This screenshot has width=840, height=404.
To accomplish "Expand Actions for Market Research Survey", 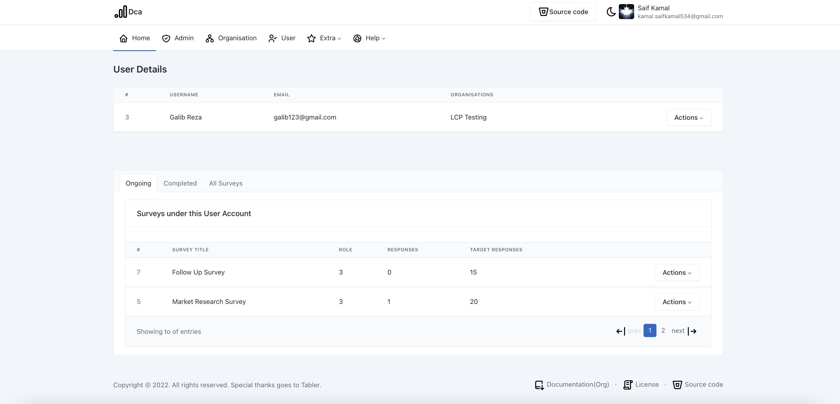I will tap(677, 302).
